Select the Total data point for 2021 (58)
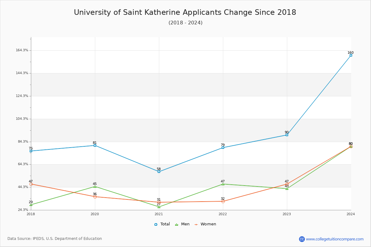Viewport: 371px width, 247px height. [x=159, y=172]
